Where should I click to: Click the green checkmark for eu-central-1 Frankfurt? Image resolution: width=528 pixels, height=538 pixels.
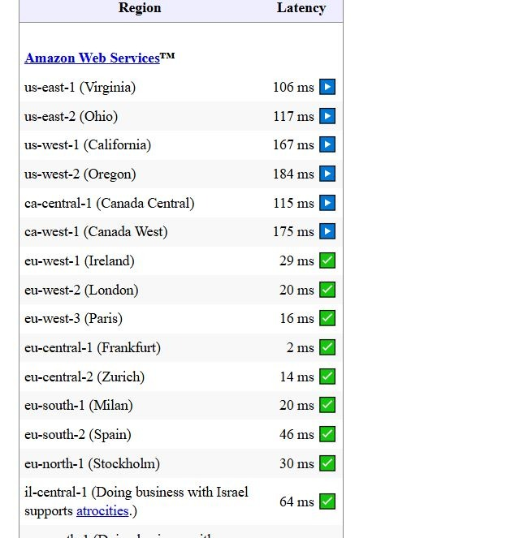click(327, 347)
